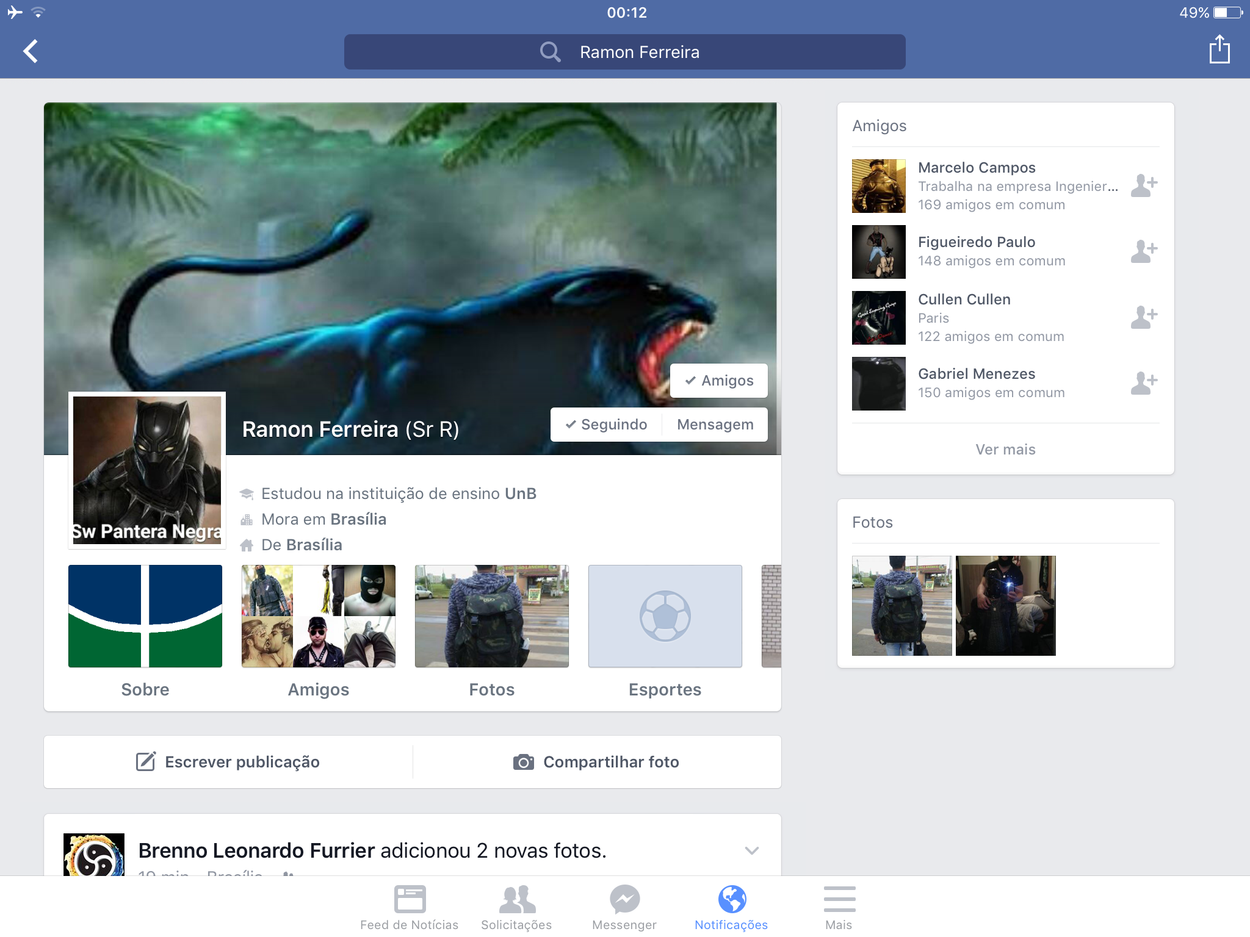This screenshot has height=937, width=1250.
Task: Open Gabriel Menezes profile picture
Action: [x=878, y=384]
